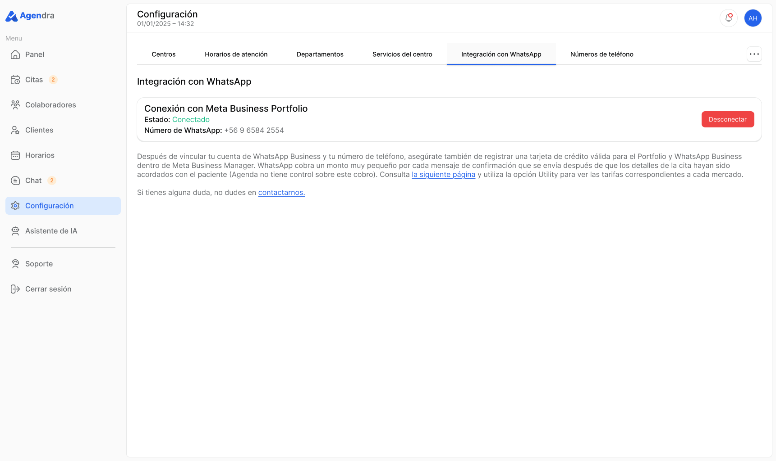
Task: Click the Chat bubble icon
Action: (15, 181)
